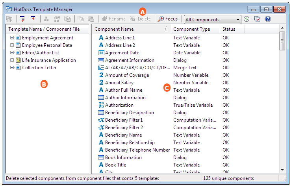
Task: Select the Beneficiary Name component
Action: 123,135
